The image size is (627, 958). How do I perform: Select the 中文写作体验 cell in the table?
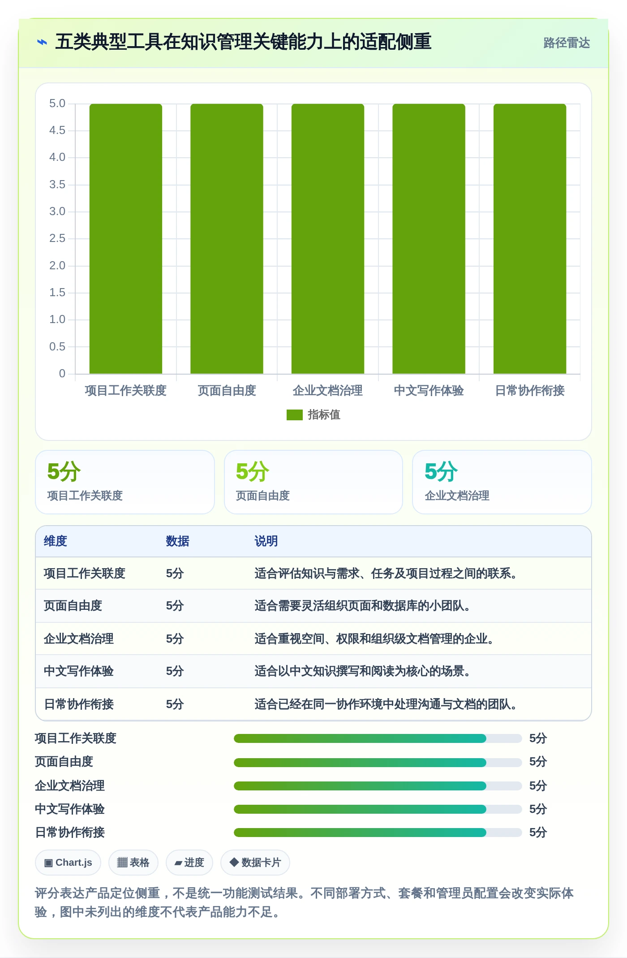pyautogui.click(x=79, y=671)
